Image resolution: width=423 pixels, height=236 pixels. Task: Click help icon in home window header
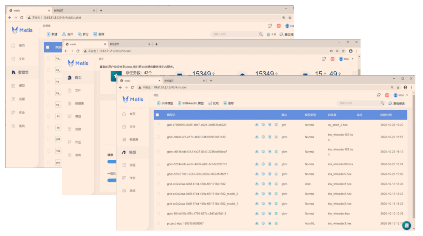click(x=324, y=59)
